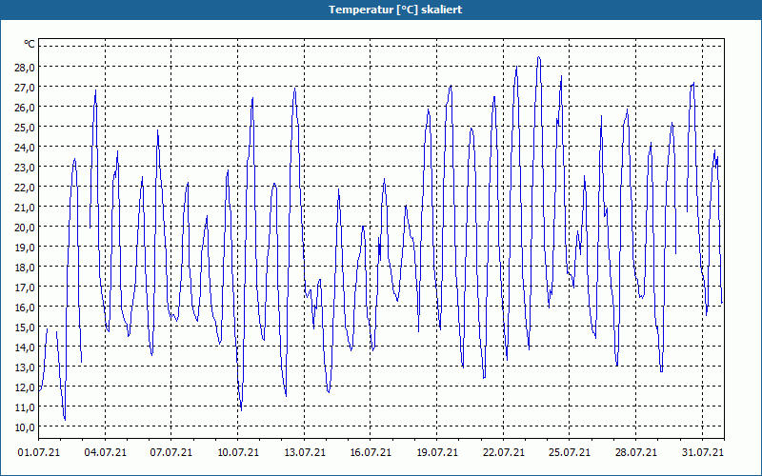Click the 19,0 y-axis label

25,248
